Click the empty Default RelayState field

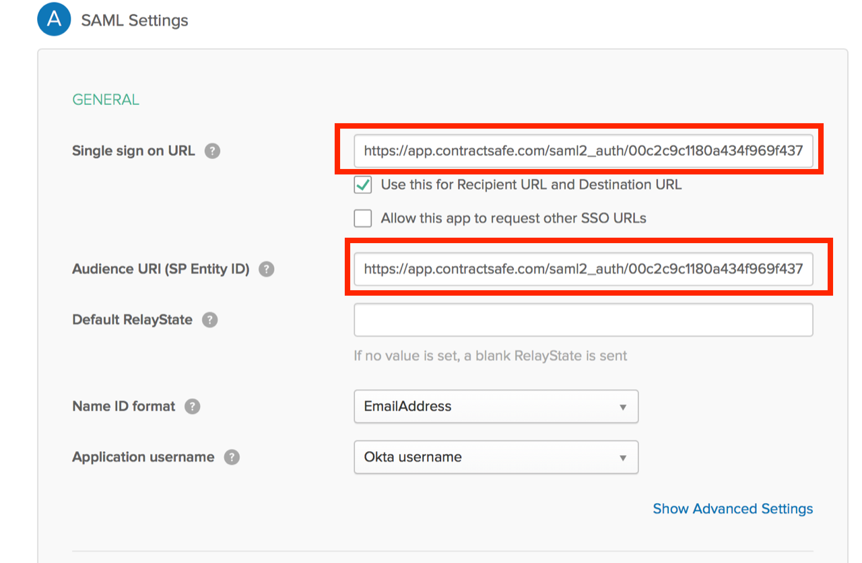pos(583,320)
